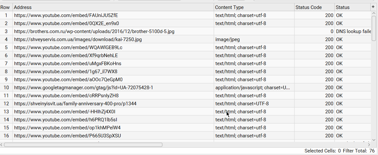This screenshot has height=155, width=378.
Task: Select the FAUniJU5ZfE YouTube embed address
Action: (x=66, y=15)
